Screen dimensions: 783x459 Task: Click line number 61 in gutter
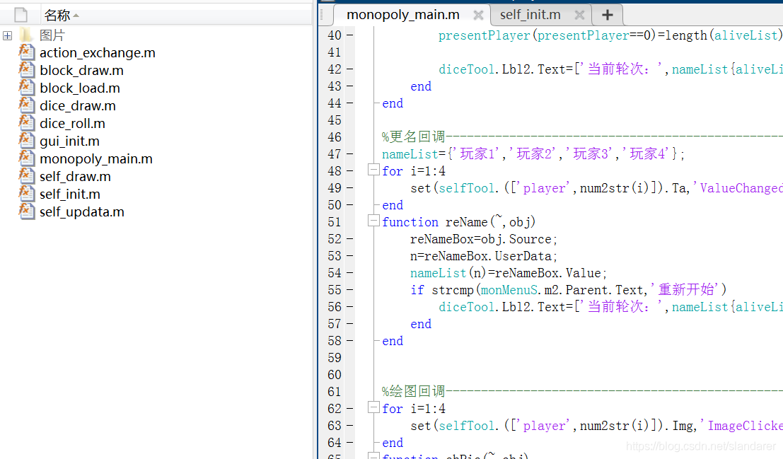[335, 392]
